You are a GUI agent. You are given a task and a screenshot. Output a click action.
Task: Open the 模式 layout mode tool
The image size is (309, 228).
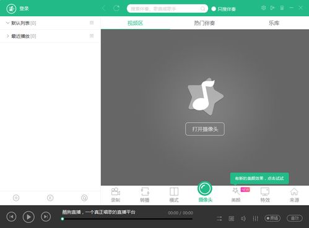pyautogui.click(x=174, y=195)
